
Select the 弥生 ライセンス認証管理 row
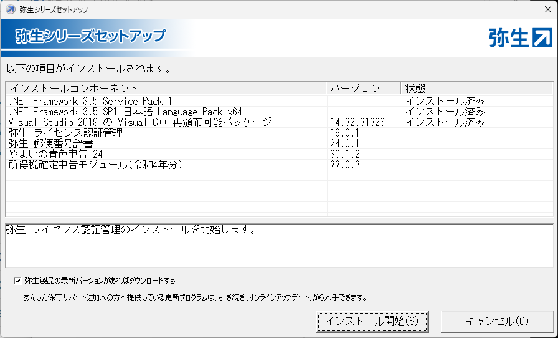pos(280,133)
